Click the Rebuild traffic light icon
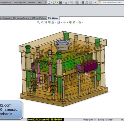This screenshot has width=124, height=121. (83, 2)
